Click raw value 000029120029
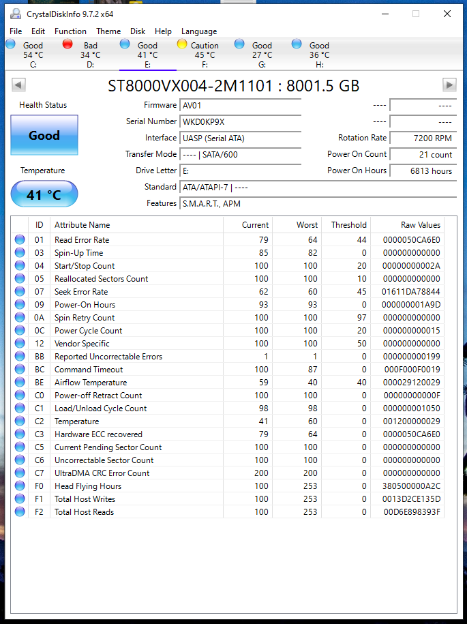This screenshot has height=624, width=467. 412,383
